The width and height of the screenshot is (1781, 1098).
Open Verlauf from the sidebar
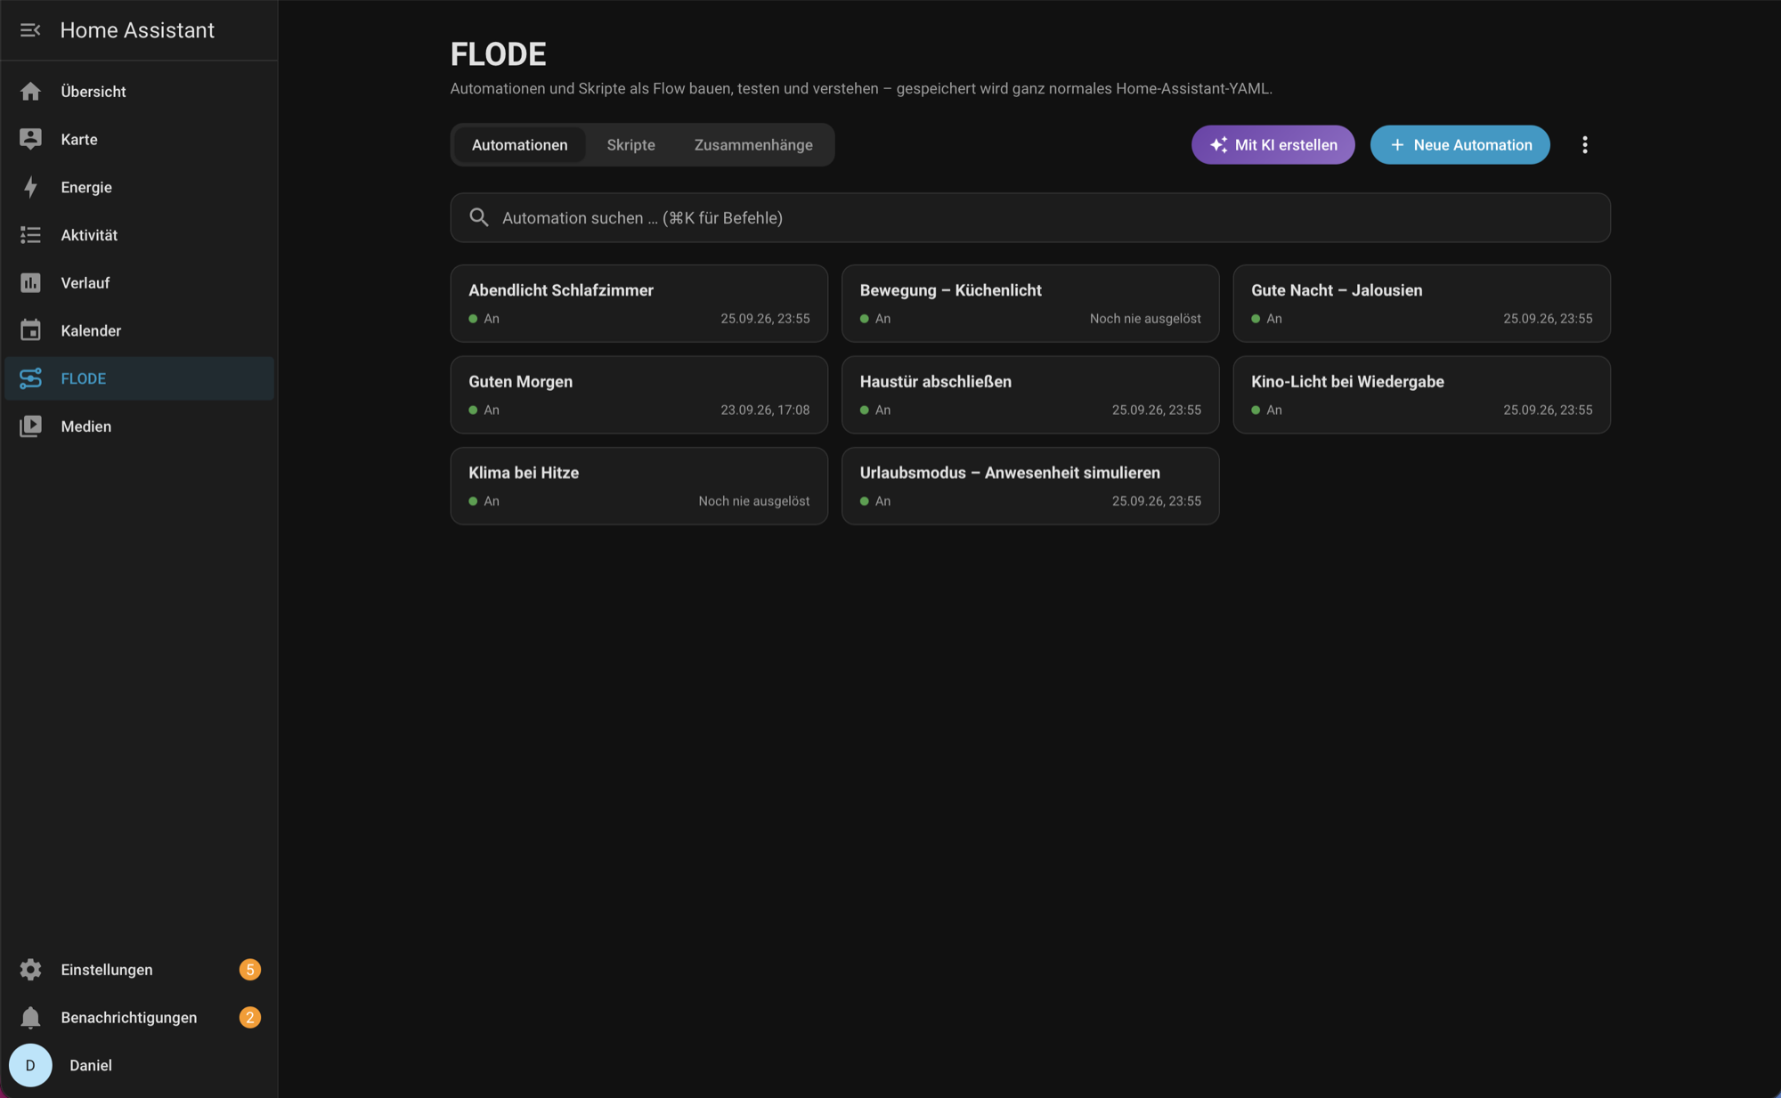tap(139, 283)
